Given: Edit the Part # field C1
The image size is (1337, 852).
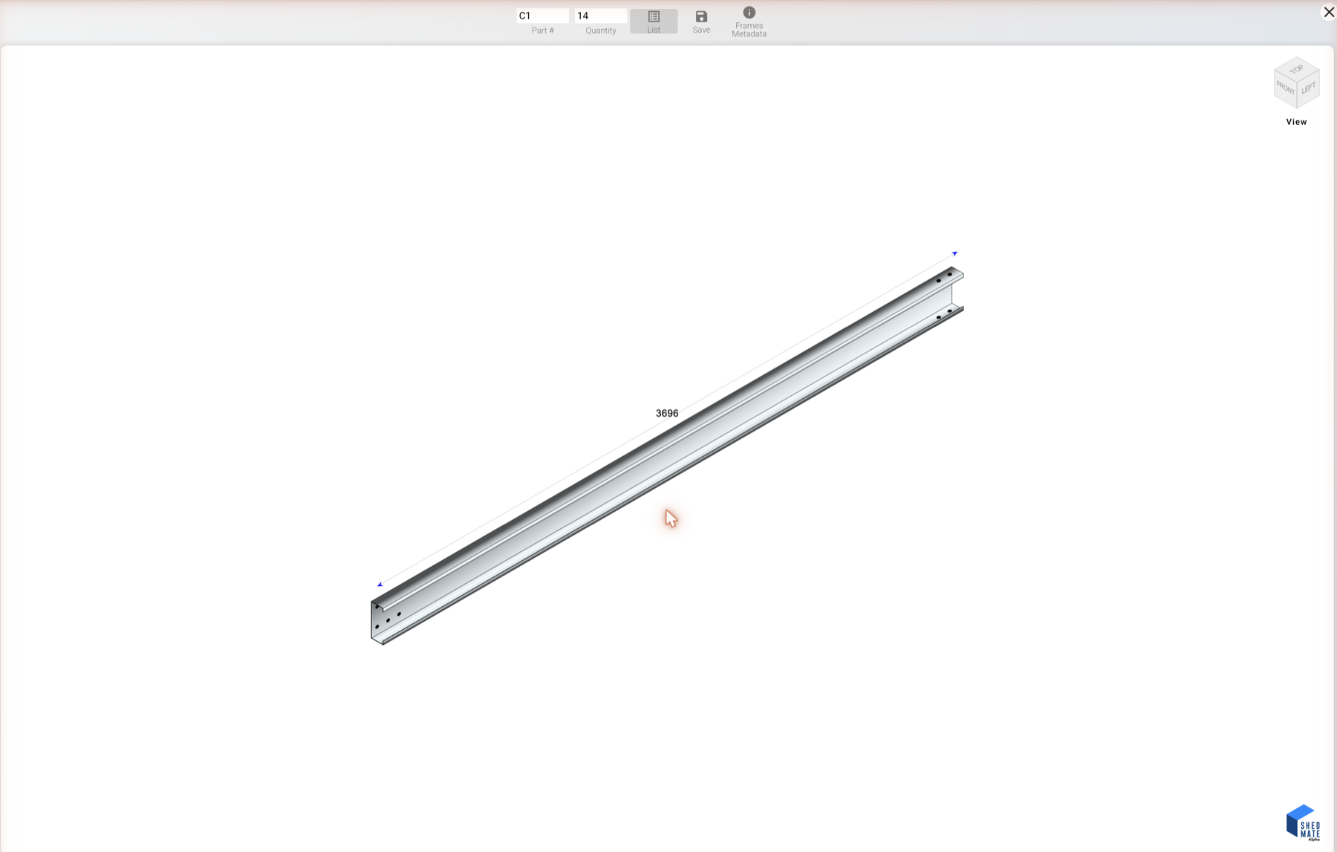Looking at the screenshot, I should 543,16.
